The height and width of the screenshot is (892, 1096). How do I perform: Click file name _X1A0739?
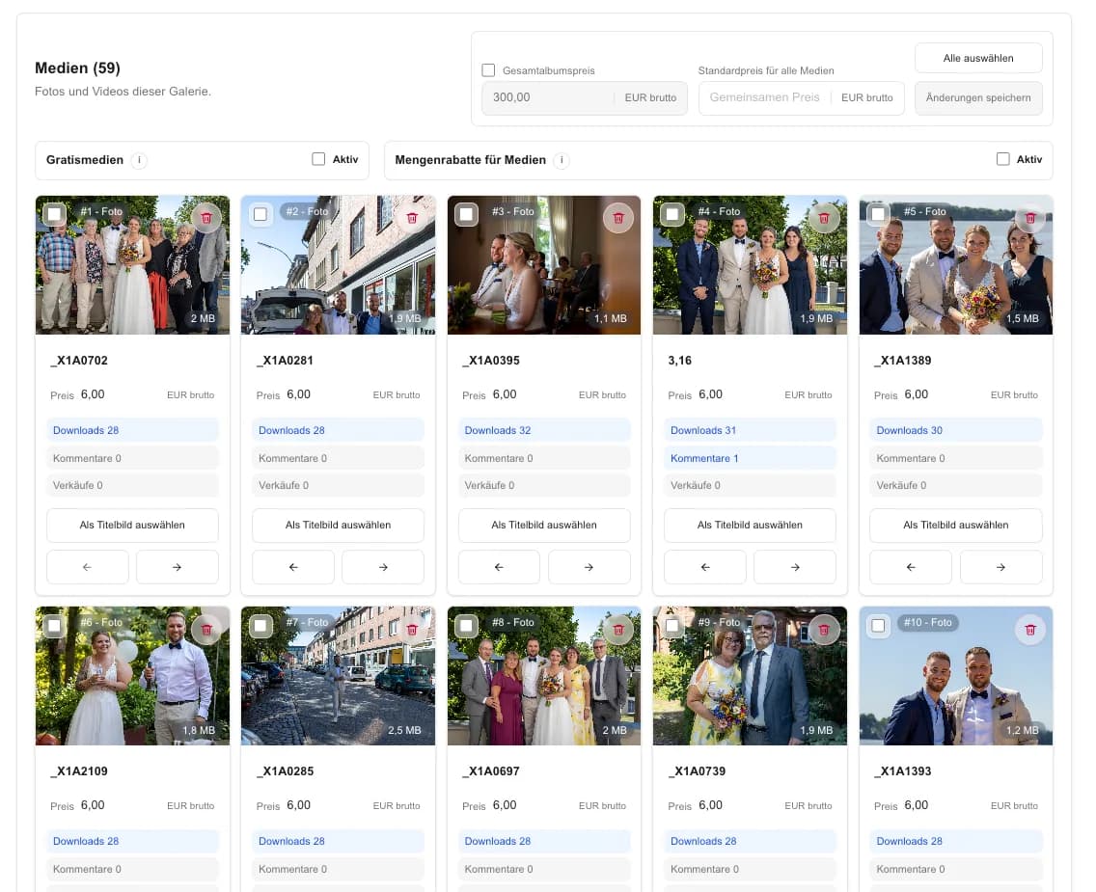pos(697,771)
